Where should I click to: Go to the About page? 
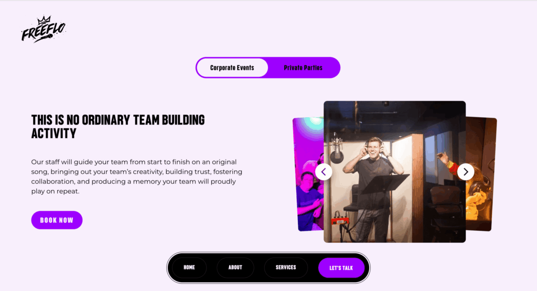[235, 267]
